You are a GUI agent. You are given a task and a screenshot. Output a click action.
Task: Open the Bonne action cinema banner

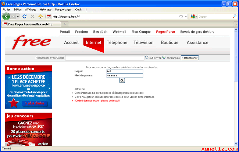click(x=28, y=87)
